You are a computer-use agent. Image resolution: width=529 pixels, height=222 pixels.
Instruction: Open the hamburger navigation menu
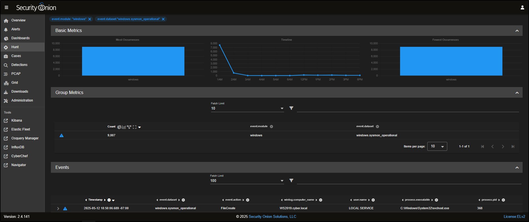(x=6, y=8)
